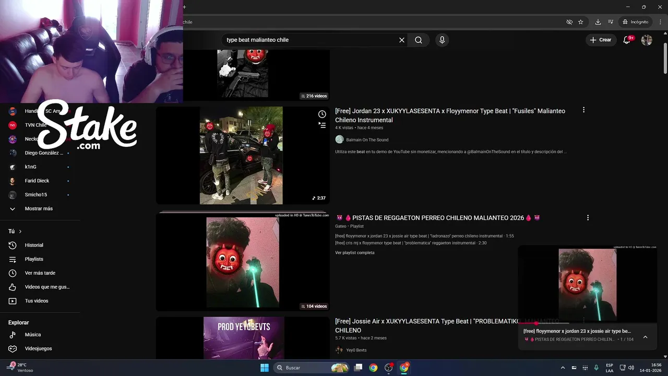Click the taskbar Buscar search box

click(312, 368)
